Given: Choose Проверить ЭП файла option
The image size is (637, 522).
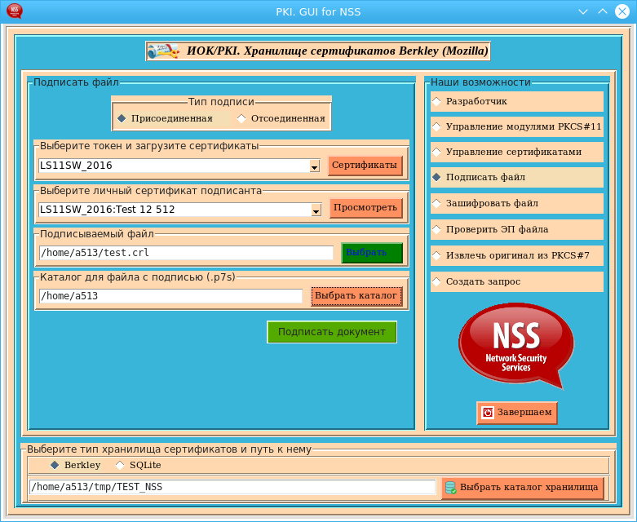Looking at the screenshot, I should (517, 229).
